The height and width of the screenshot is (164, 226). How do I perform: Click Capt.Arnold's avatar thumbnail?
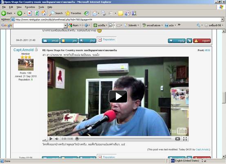(x=26, y=65)
